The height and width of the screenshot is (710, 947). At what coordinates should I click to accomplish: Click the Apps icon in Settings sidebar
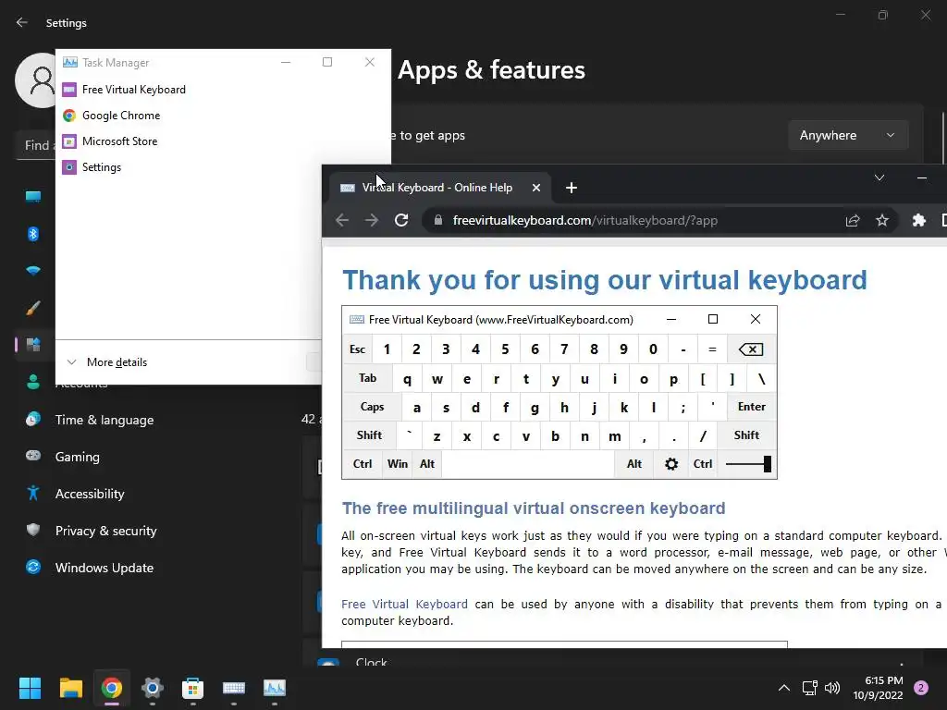[x=33, y=345]
